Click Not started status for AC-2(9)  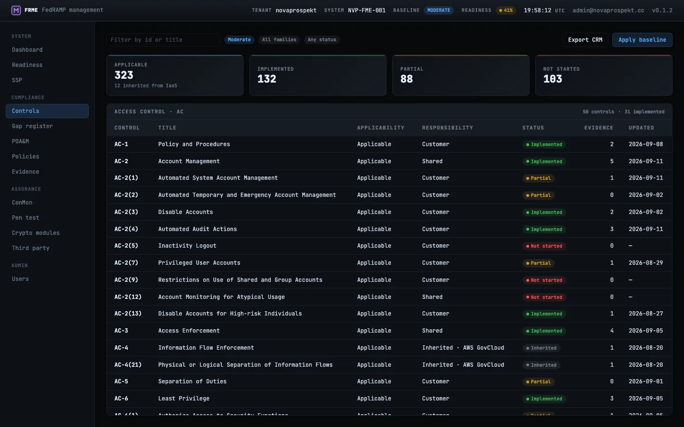[x=544, y=280]
